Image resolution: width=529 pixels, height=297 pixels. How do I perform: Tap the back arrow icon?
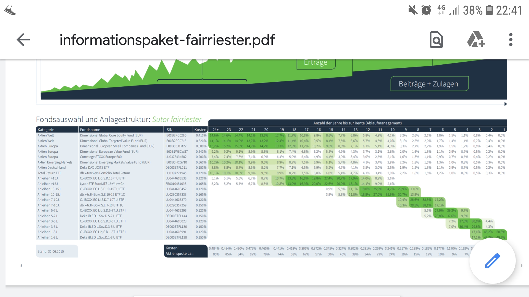(23, 40)
